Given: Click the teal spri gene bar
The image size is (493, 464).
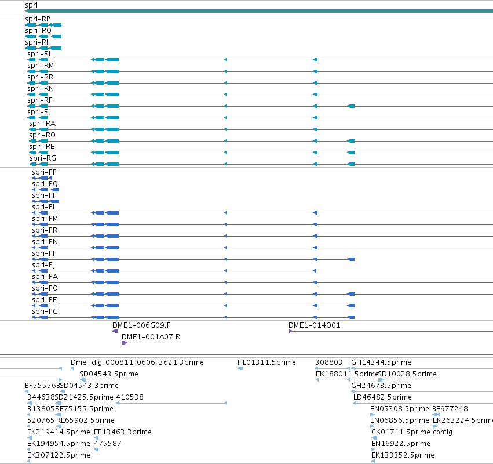Looking at the screenshot, I should point(259,12).
